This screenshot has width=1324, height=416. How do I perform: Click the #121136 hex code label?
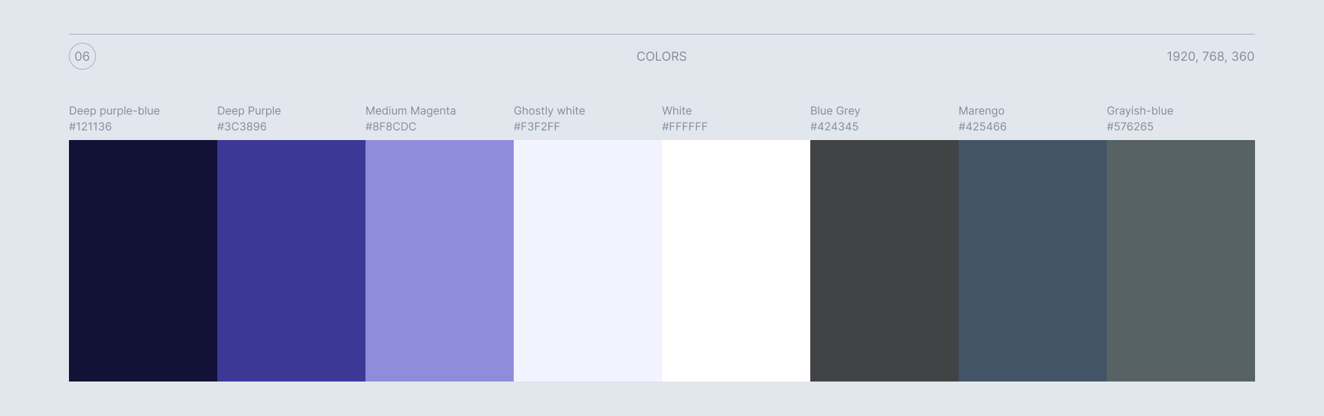(90, 127)
